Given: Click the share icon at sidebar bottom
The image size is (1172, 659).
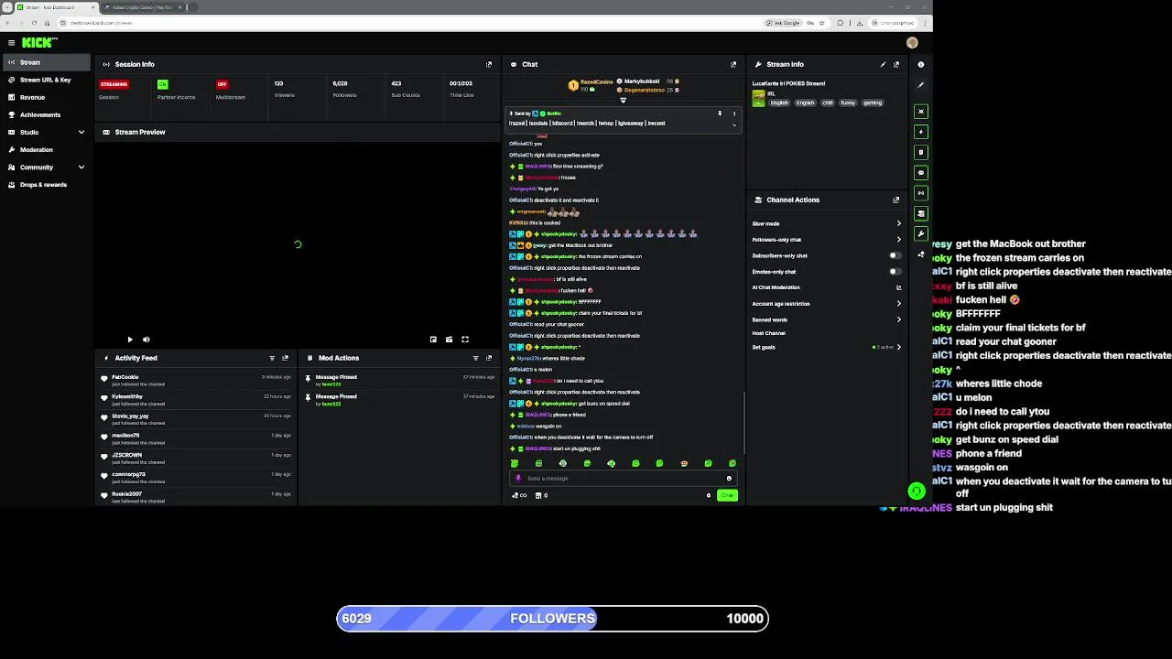Looking at the screenshot, I should 921,254.
